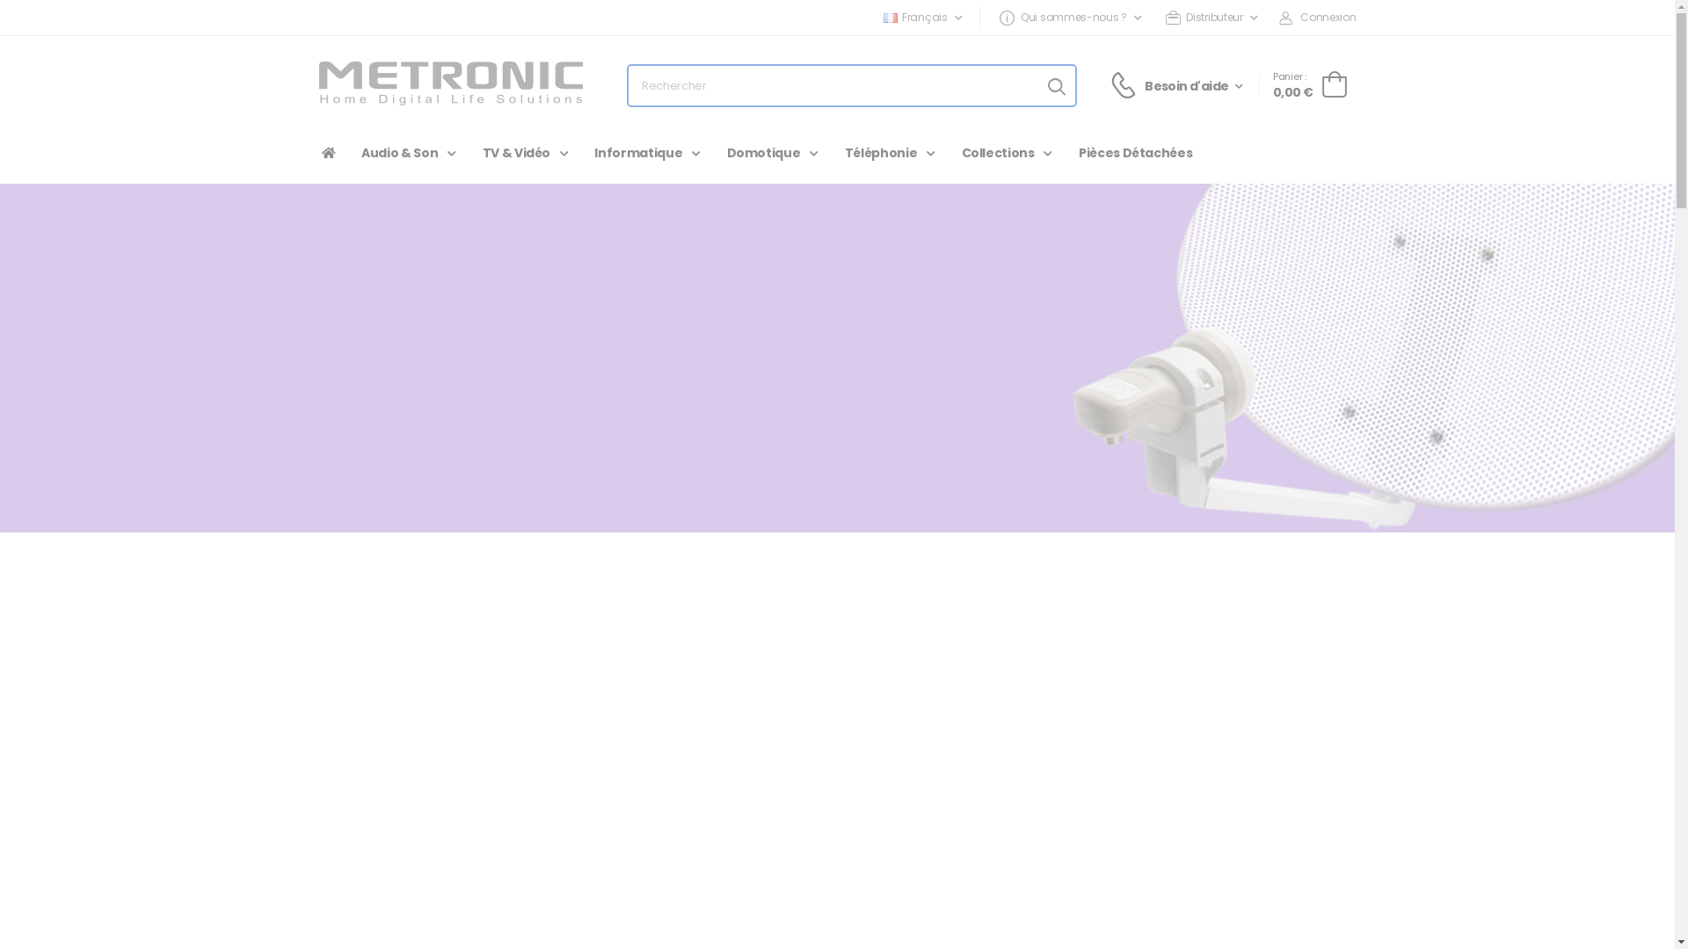Click the user icon next to Connexion

1285,18
